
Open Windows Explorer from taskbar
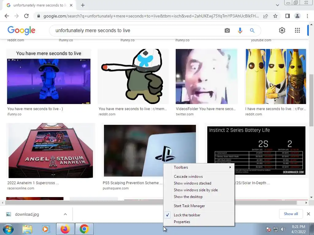click(27, 229)
